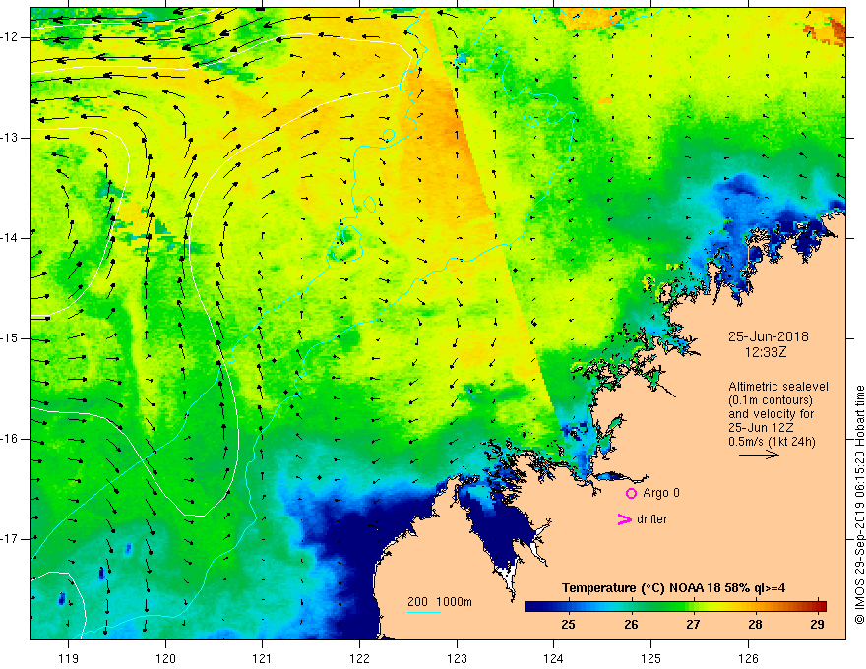
Task: Click the longitude label 122
Action: [359, 658]
